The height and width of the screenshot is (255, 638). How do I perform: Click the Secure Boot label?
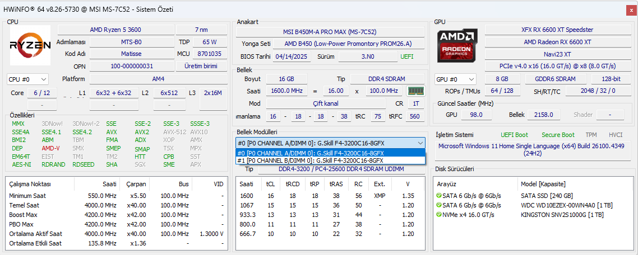[x=558, y=135]
